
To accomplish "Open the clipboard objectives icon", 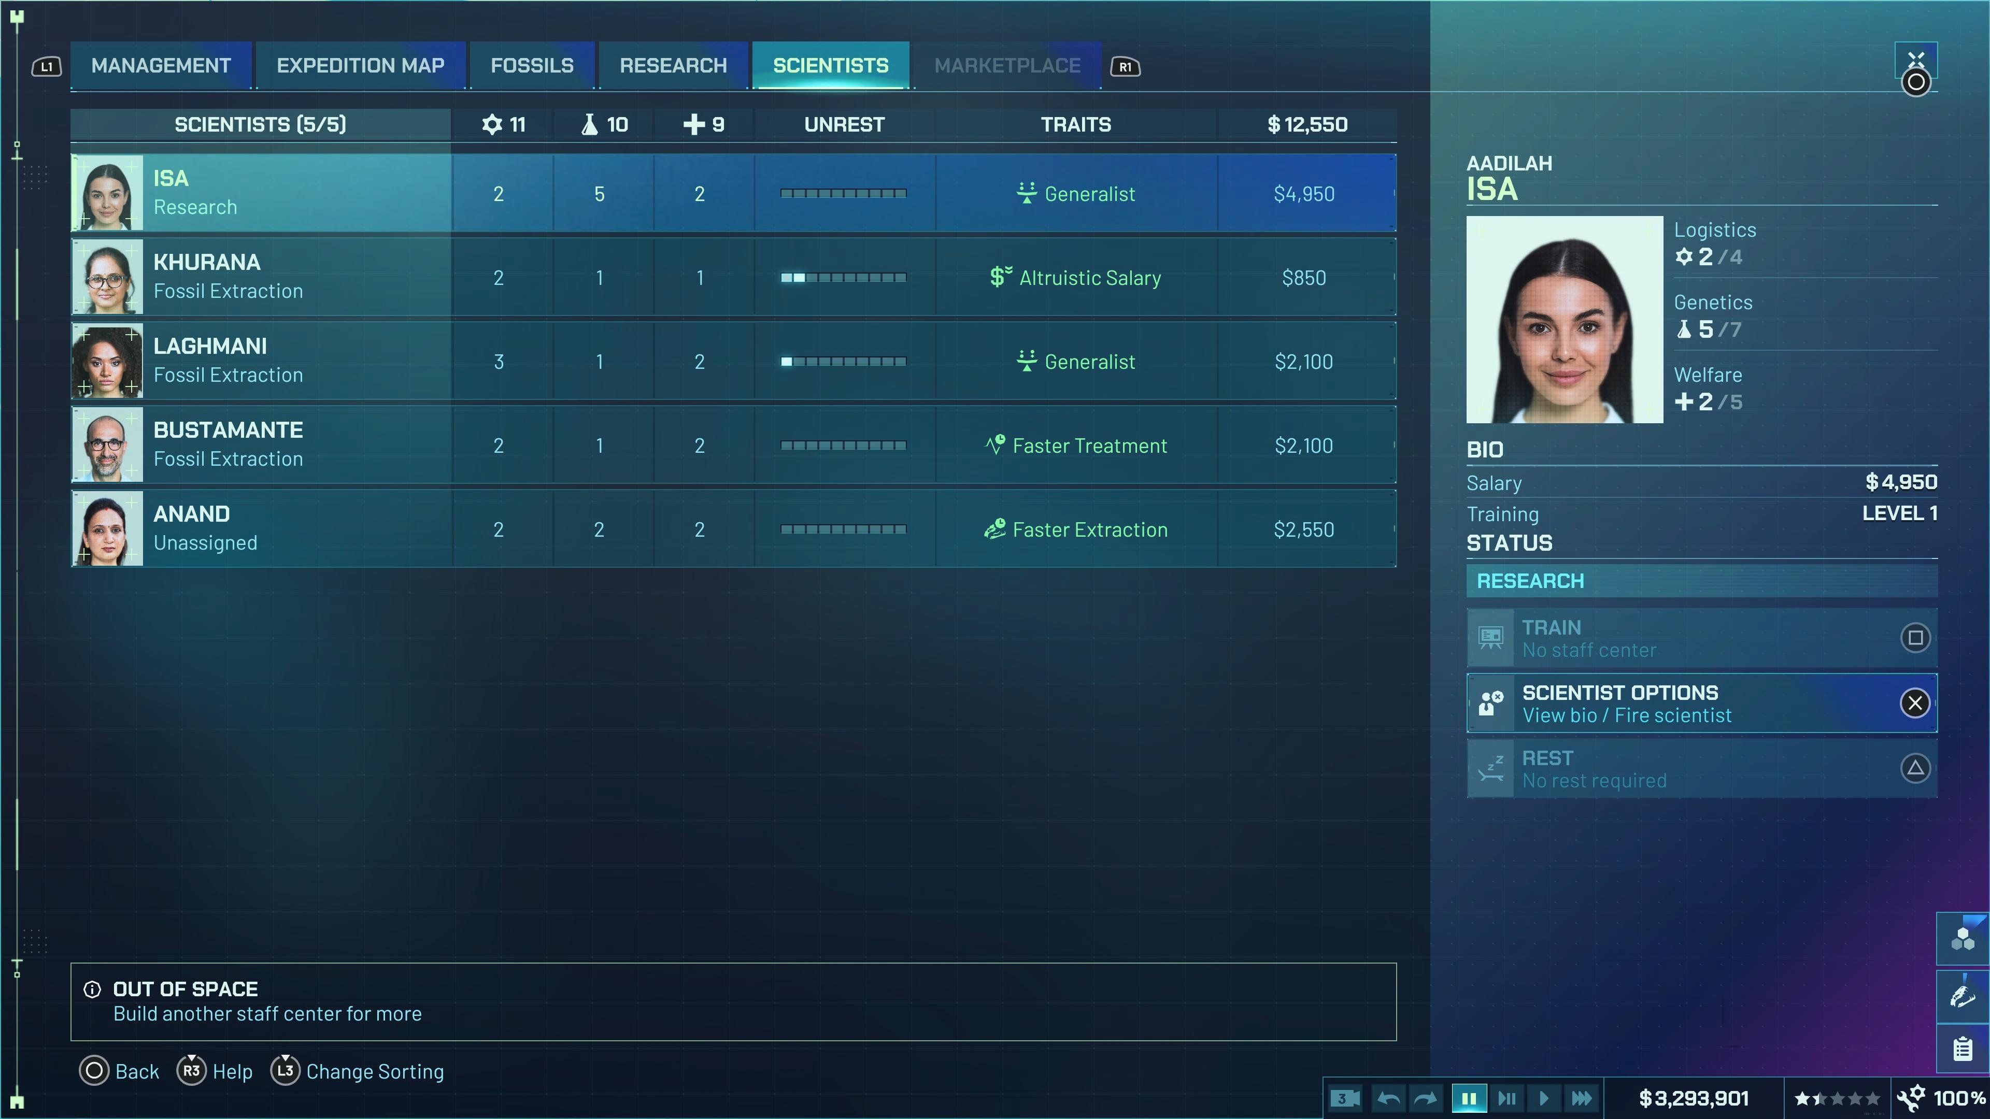I will (1962, 1049).
